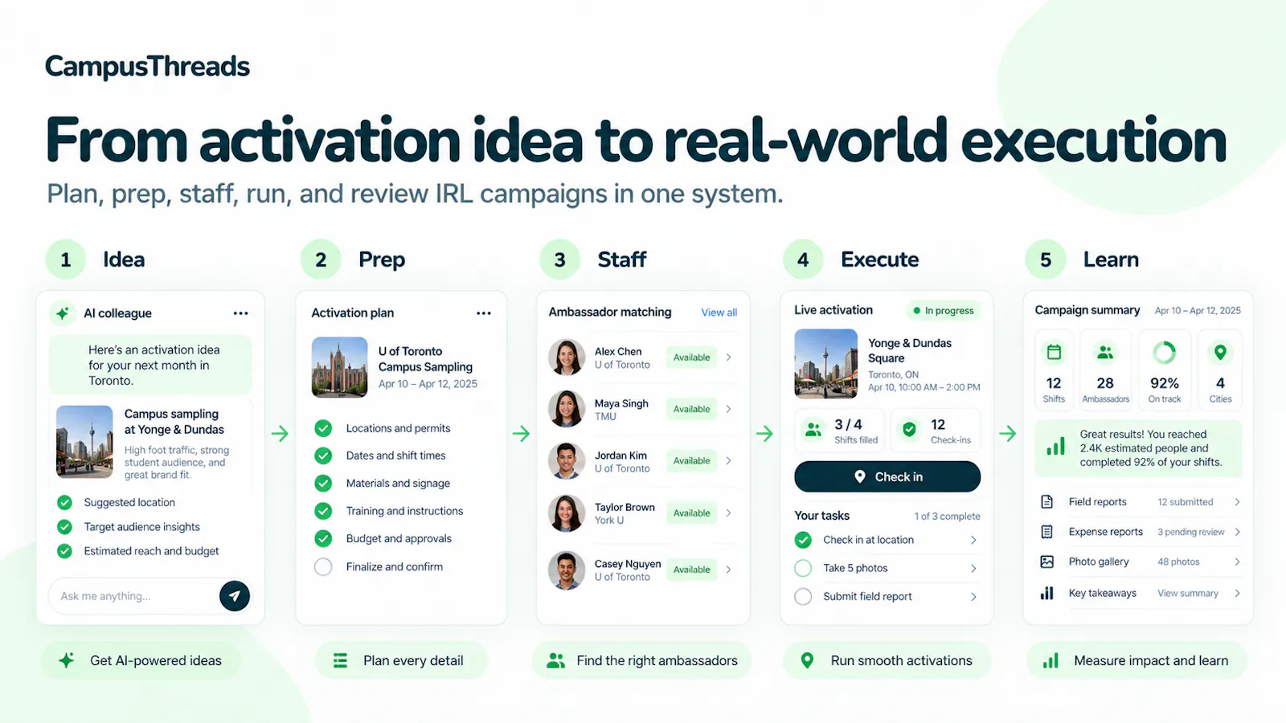Image resolution: width=1286 pixels, height=723 pixels.
Task: Expand Alex Chen ambassador row chevron
Action: click(x=729, y=357)
